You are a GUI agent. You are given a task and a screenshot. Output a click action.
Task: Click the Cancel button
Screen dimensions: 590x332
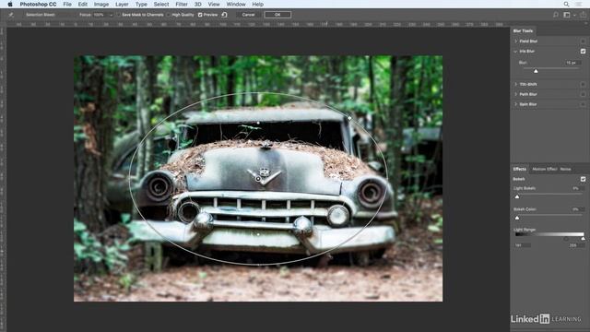(248, 15)
